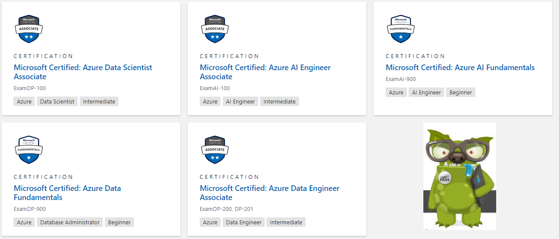This screenshot has width=559, height=239.
Task: Click CERTIFICATION label on Data Fundamentals card
Action: 44,177
